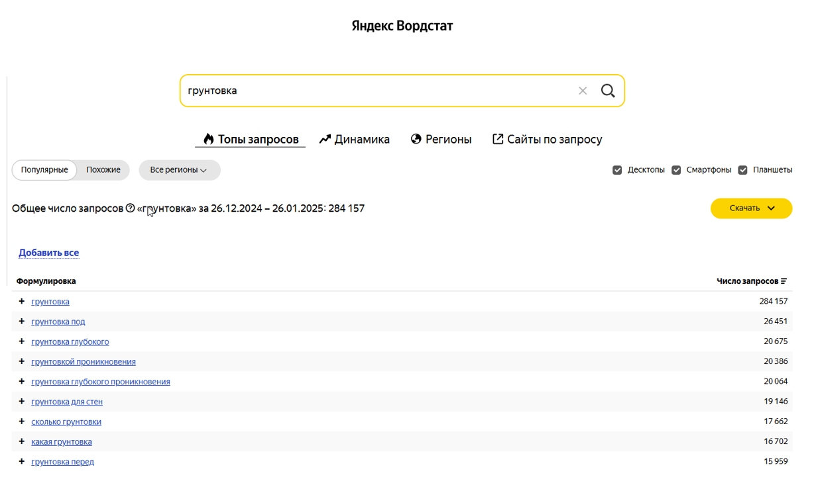The width and height of the screenshot is (818, 481).
Task: Open the «грунтовкой проникновения» query link
Action: [x=84, y=363]
